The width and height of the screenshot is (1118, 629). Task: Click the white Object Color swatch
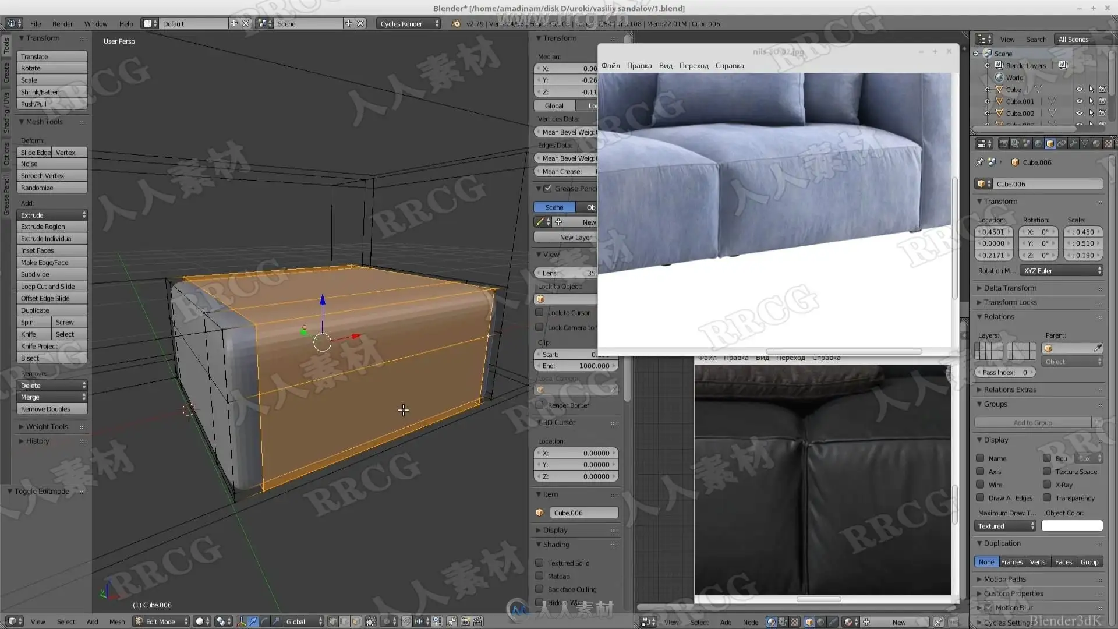coord(1071,526)
